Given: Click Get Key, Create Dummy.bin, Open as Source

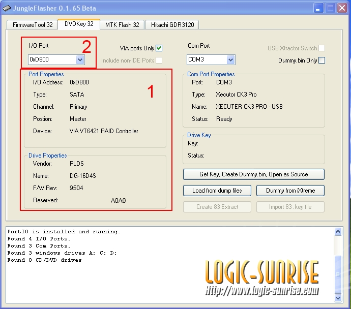Looking at the screenshot, I should (x=254, y=174).
